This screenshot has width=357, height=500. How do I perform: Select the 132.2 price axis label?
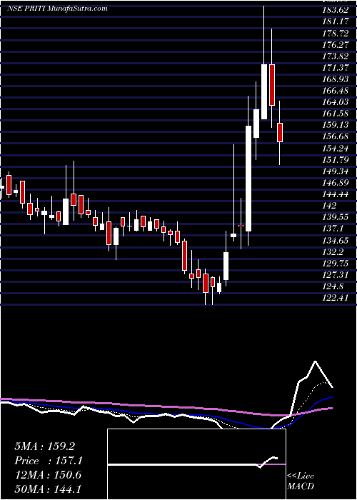(333, 252)
